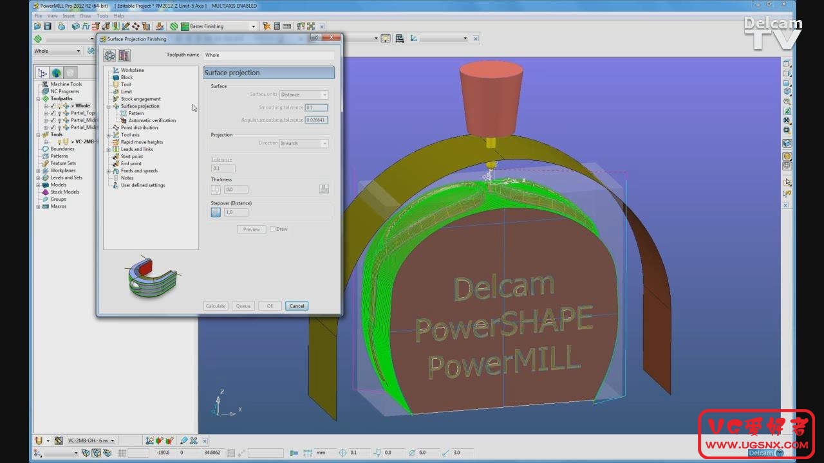Screen dimensions: 824x463
Task: Expand Workplanes node in explorer
Action: (38, 170)
